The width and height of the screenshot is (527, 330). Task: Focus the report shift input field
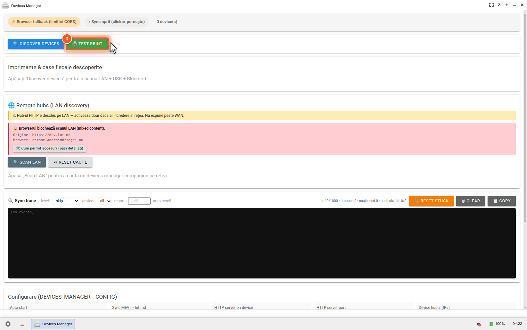[x=139, y=201]
